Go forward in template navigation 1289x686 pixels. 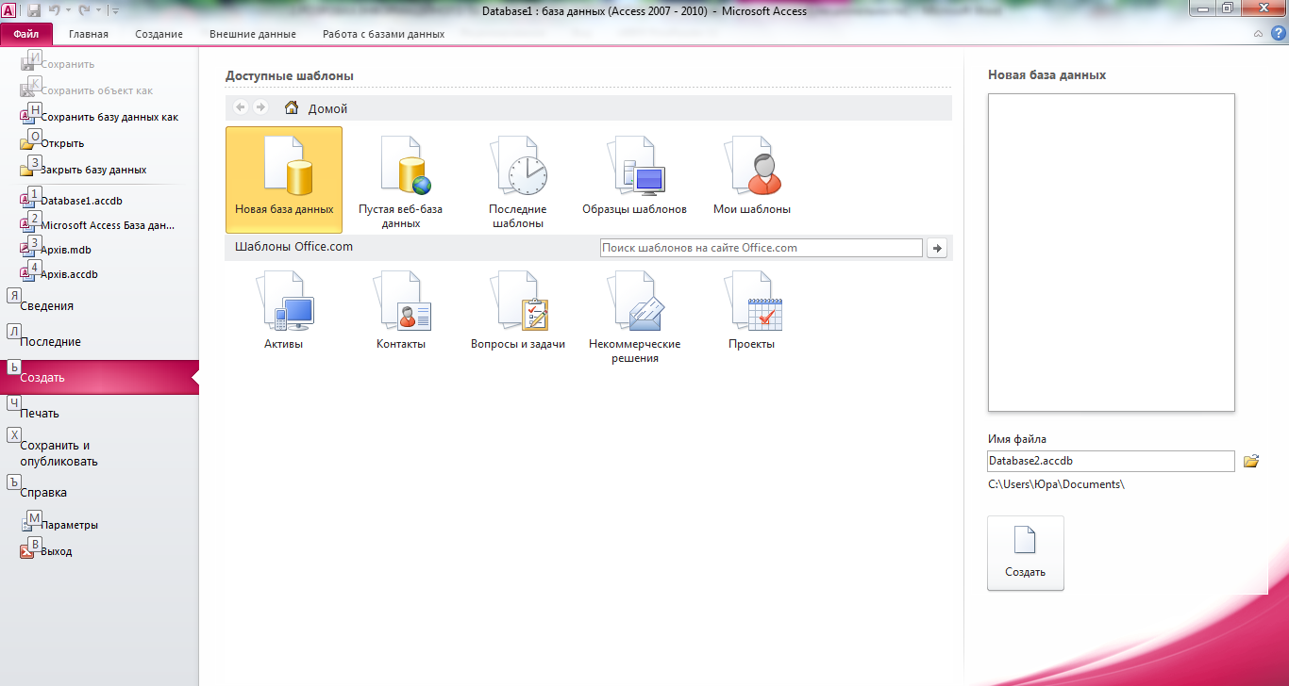coord(260,107)
